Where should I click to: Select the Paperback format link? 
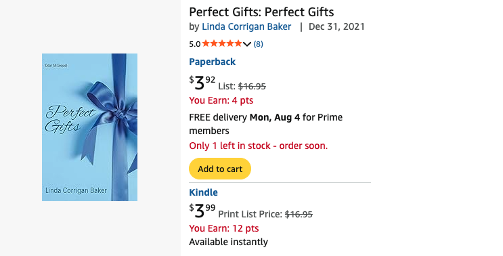(213, 62)
